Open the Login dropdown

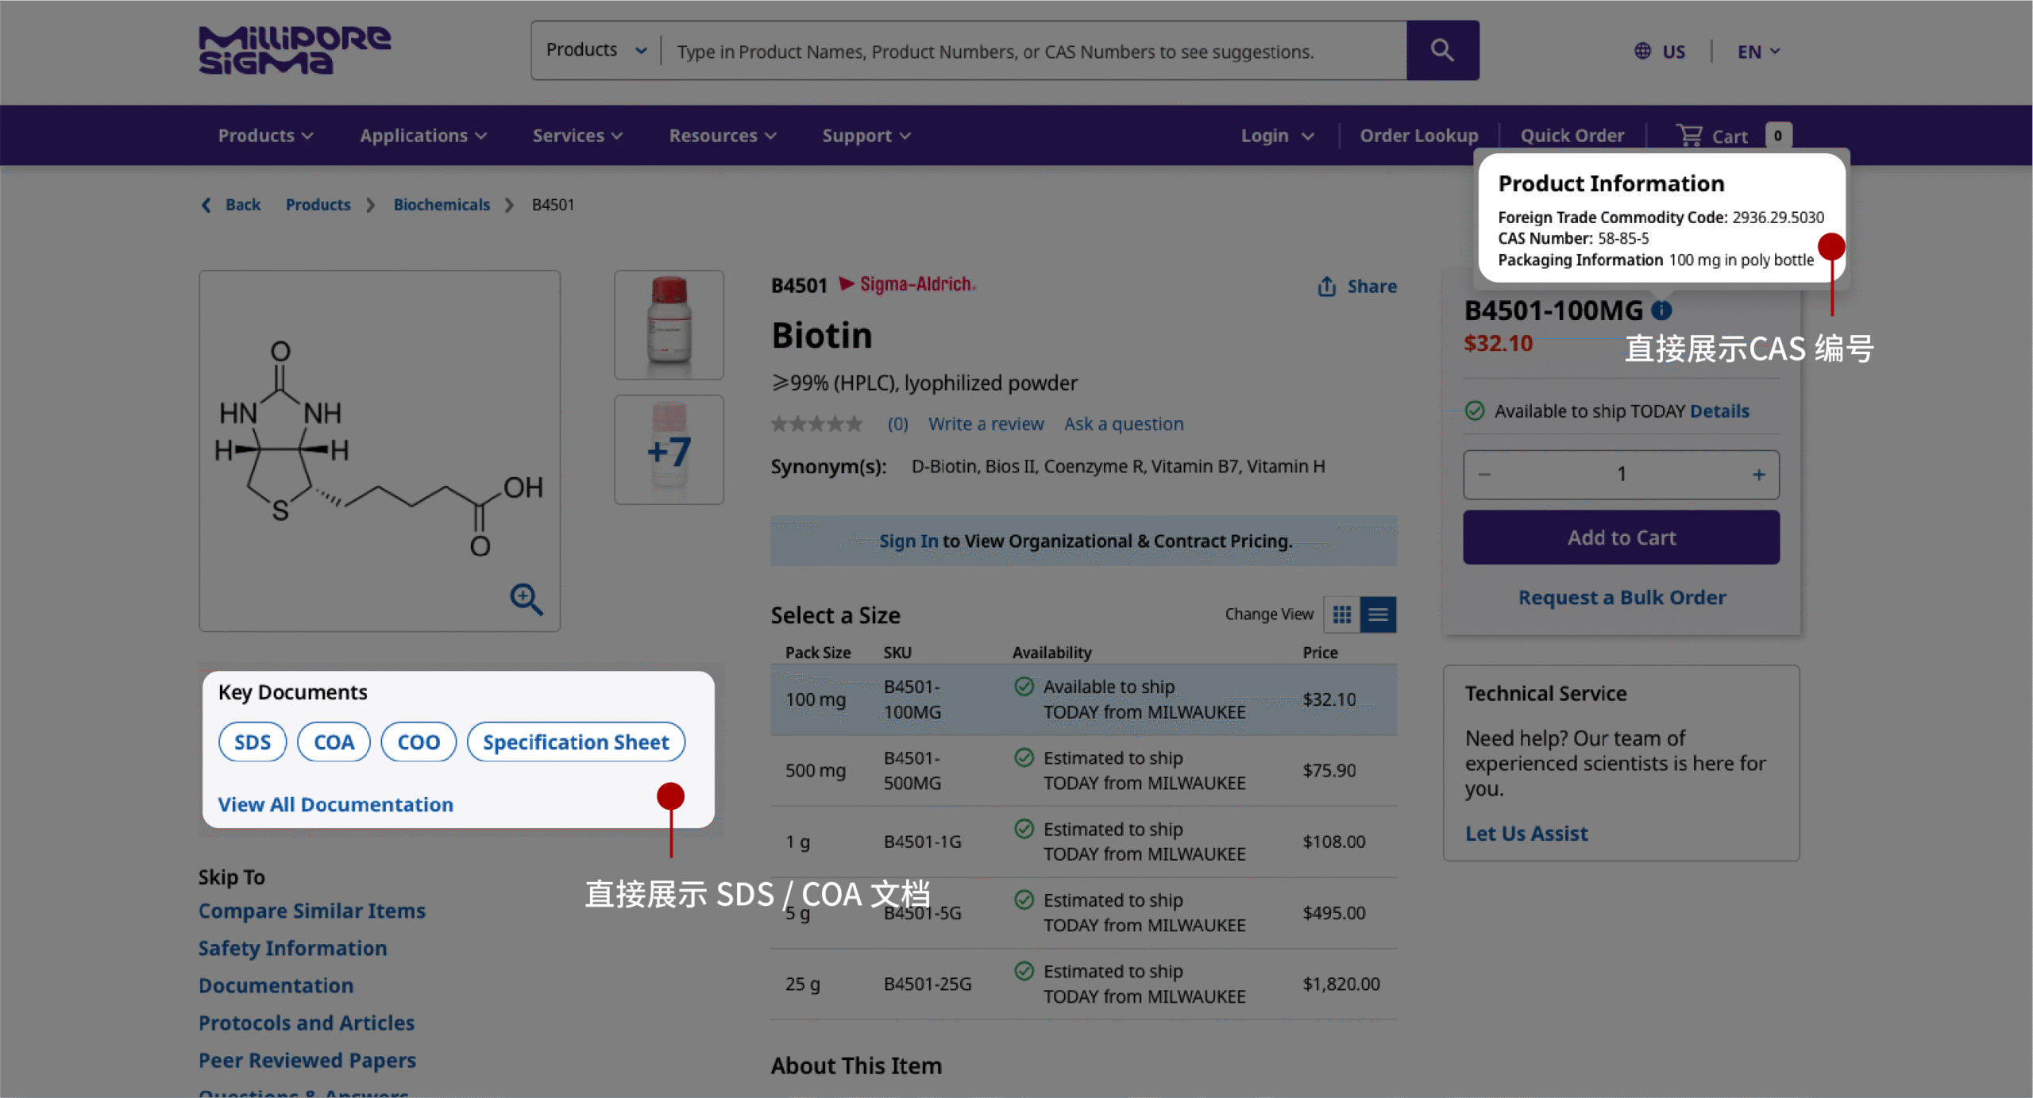pyautogui.click(x=1276, y=135)
